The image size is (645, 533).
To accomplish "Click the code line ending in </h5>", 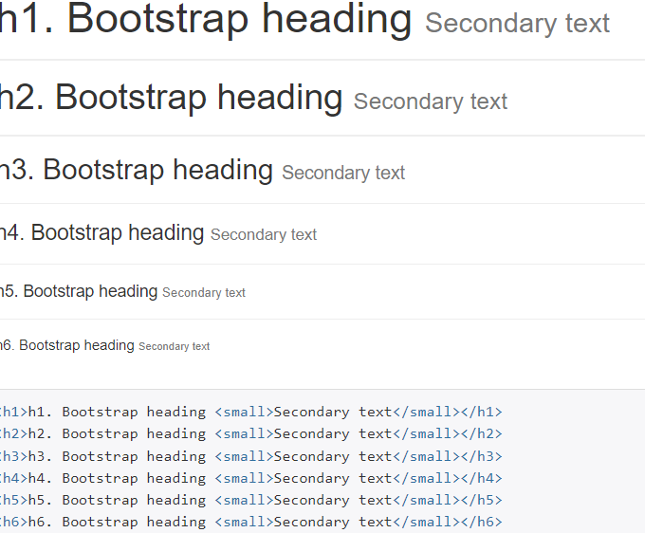I will coord(251,500).
